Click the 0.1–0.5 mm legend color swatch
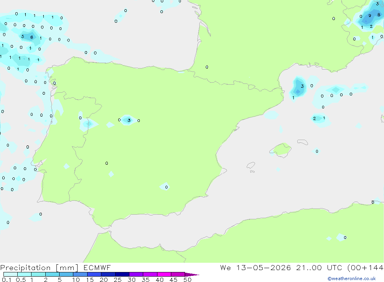The image size is (384, 282). [x=10, y=274]
